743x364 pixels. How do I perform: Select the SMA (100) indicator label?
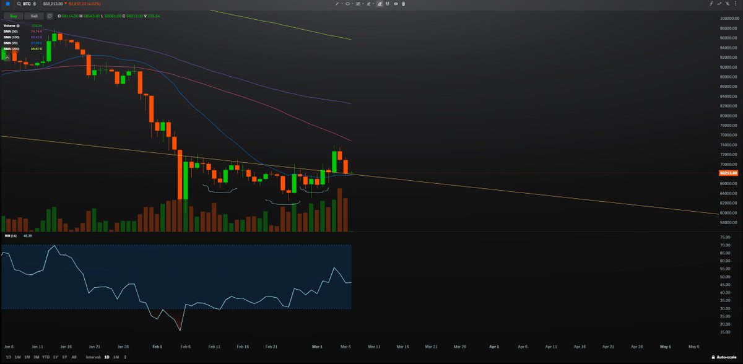pos(11,37)
